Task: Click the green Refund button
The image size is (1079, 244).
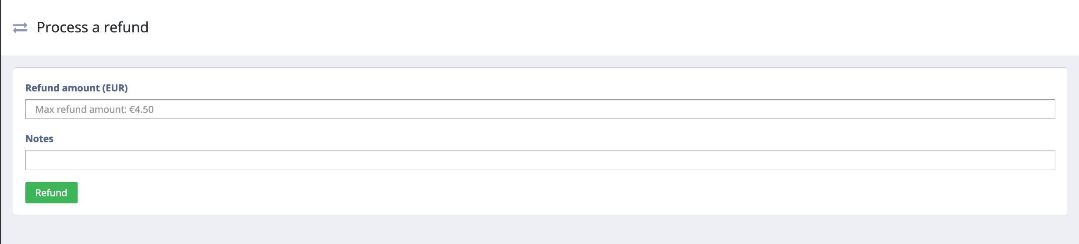Action: click(51, 192)
